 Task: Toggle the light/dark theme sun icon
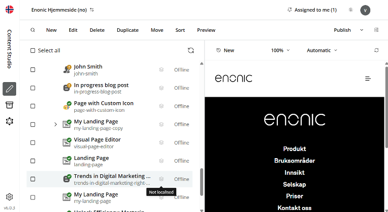[x=351, y=10]
